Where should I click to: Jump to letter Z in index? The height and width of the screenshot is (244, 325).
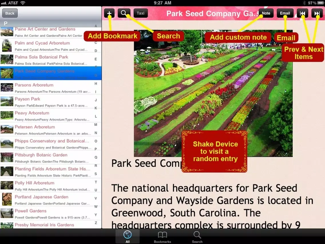tap(96, 223)
